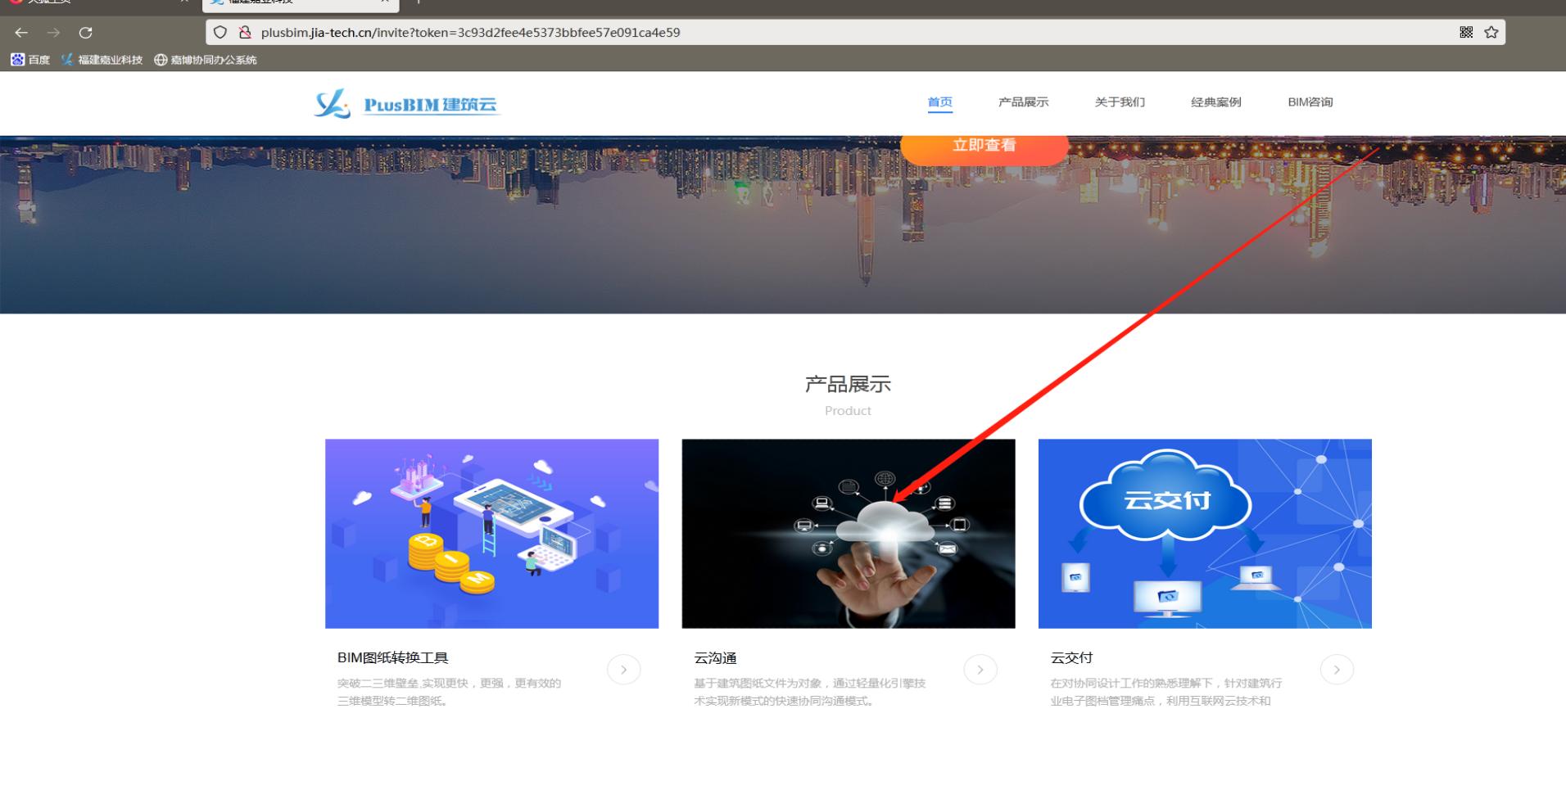Bookmark this page with star icon

click(x=1491, y=33)
